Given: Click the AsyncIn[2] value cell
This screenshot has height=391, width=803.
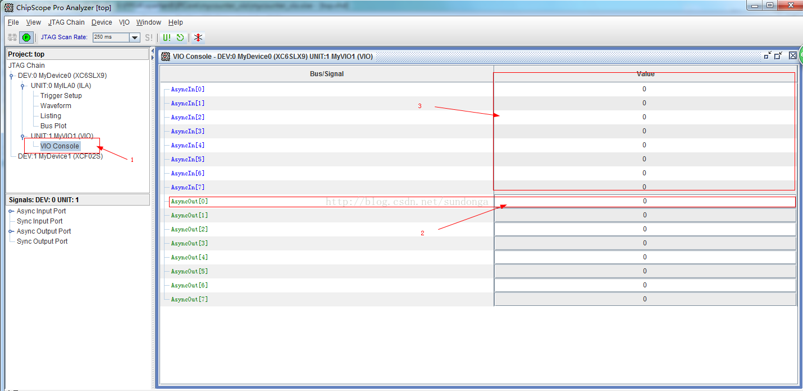Looking at the screenshot, I should (645, 117).
